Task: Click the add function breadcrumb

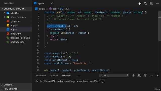Action: click(54, 9)
